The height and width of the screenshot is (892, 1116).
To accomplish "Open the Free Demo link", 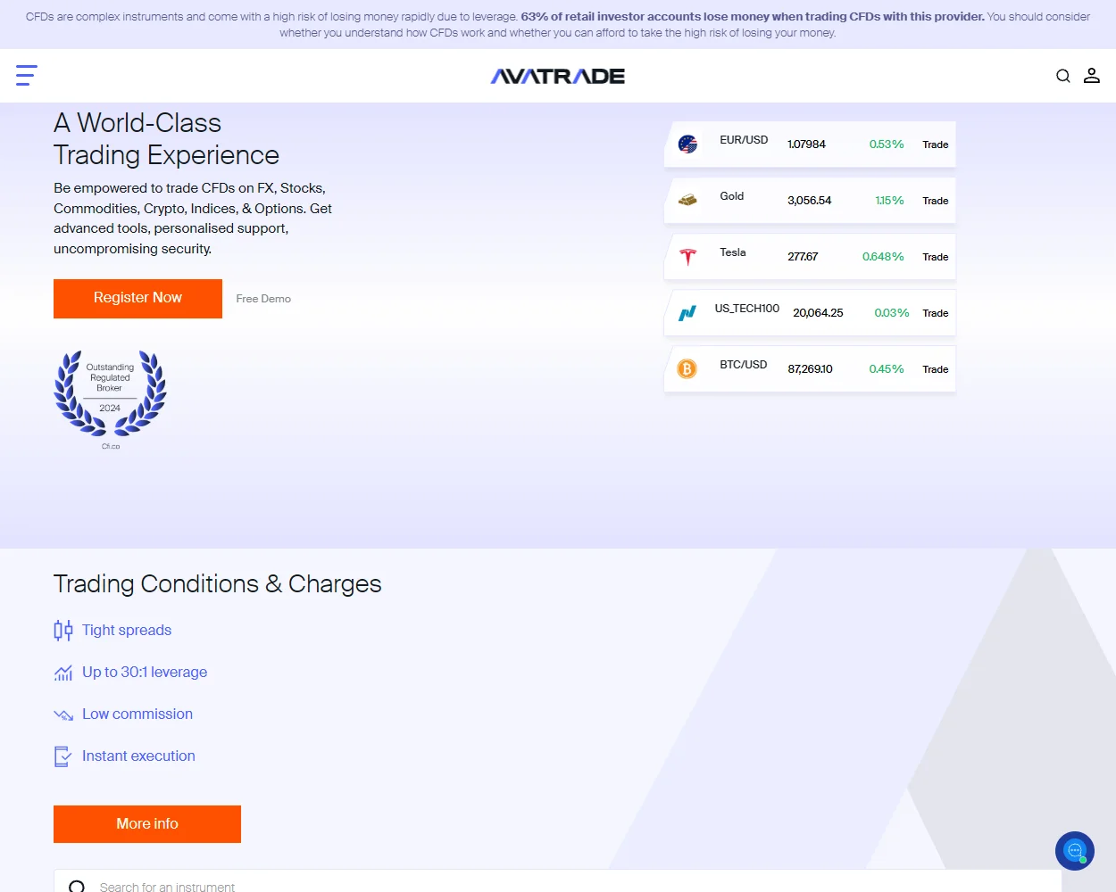I will tap(262, 298).
